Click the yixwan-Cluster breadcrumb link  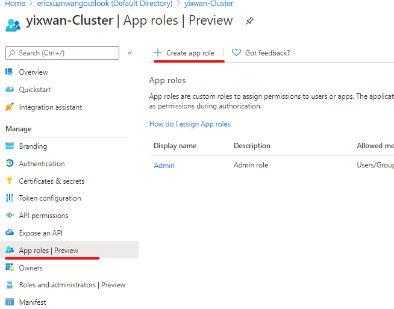(209, 4)
